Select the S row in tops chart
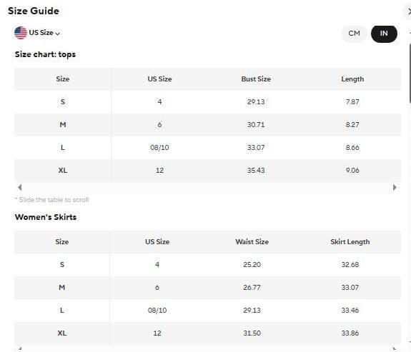The image size is (411, 352). (207, 102)
